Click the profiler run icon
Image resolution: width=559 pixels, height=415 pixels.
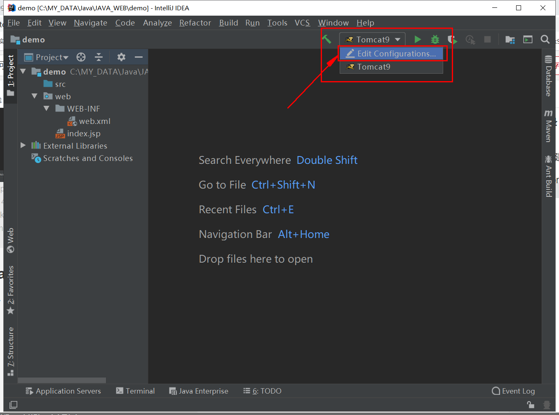coord(470,40)
